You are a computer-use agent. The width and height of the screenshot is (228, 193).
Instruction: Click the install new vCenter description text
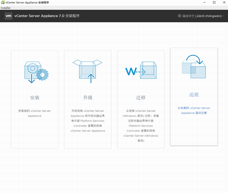click(x=34, y=113)
